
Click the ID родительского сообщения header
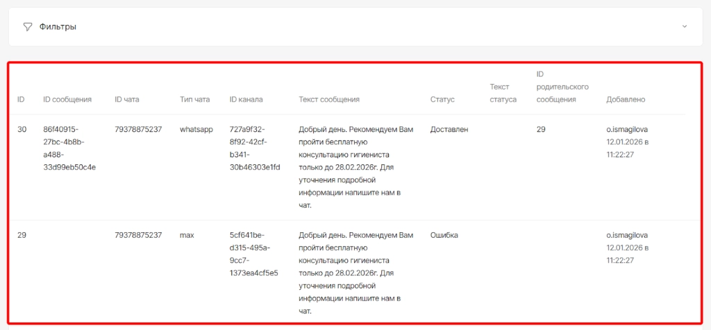point(562,87)
